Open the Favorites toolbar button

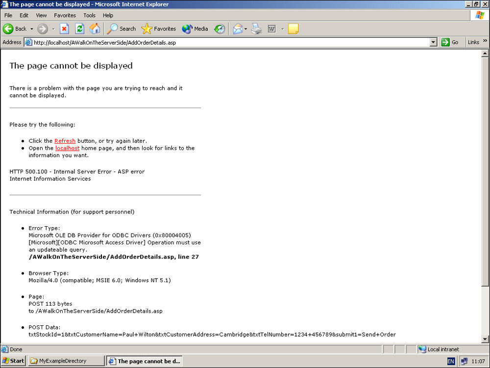159,29
